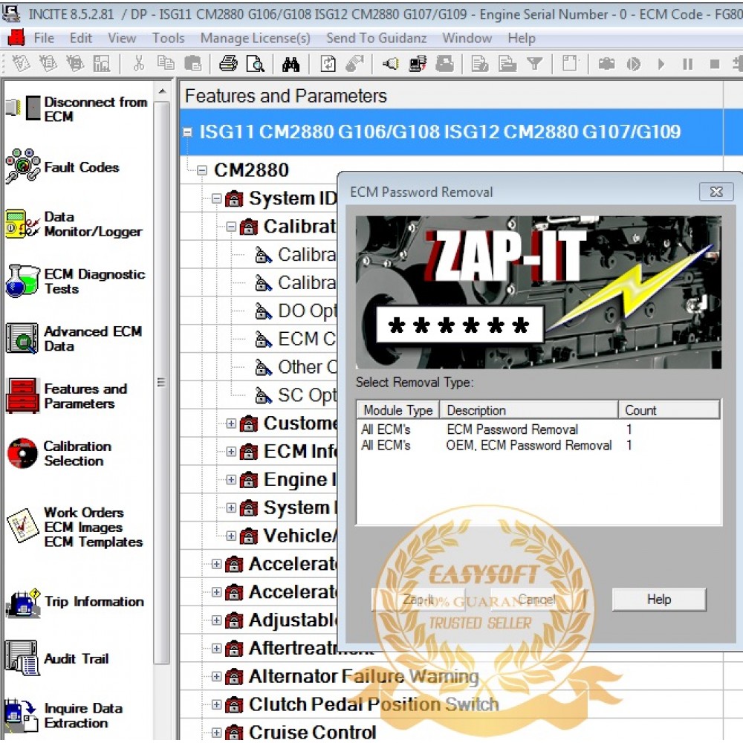Open Fault Codes from the sidebar
This screenshot has width=743, height=743.
[x=62, y=167]
